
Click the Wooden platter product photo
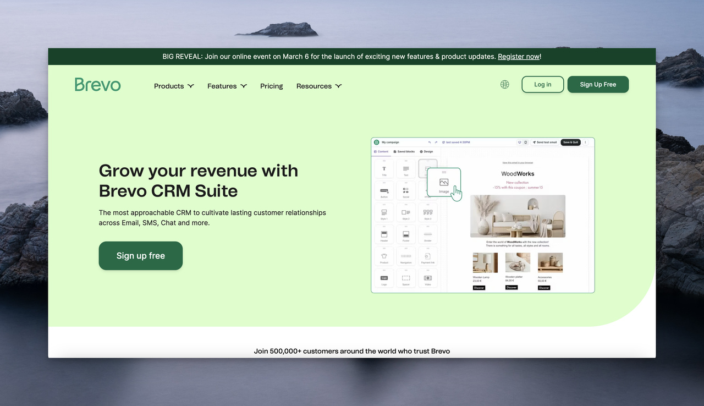tap(518, 262)
